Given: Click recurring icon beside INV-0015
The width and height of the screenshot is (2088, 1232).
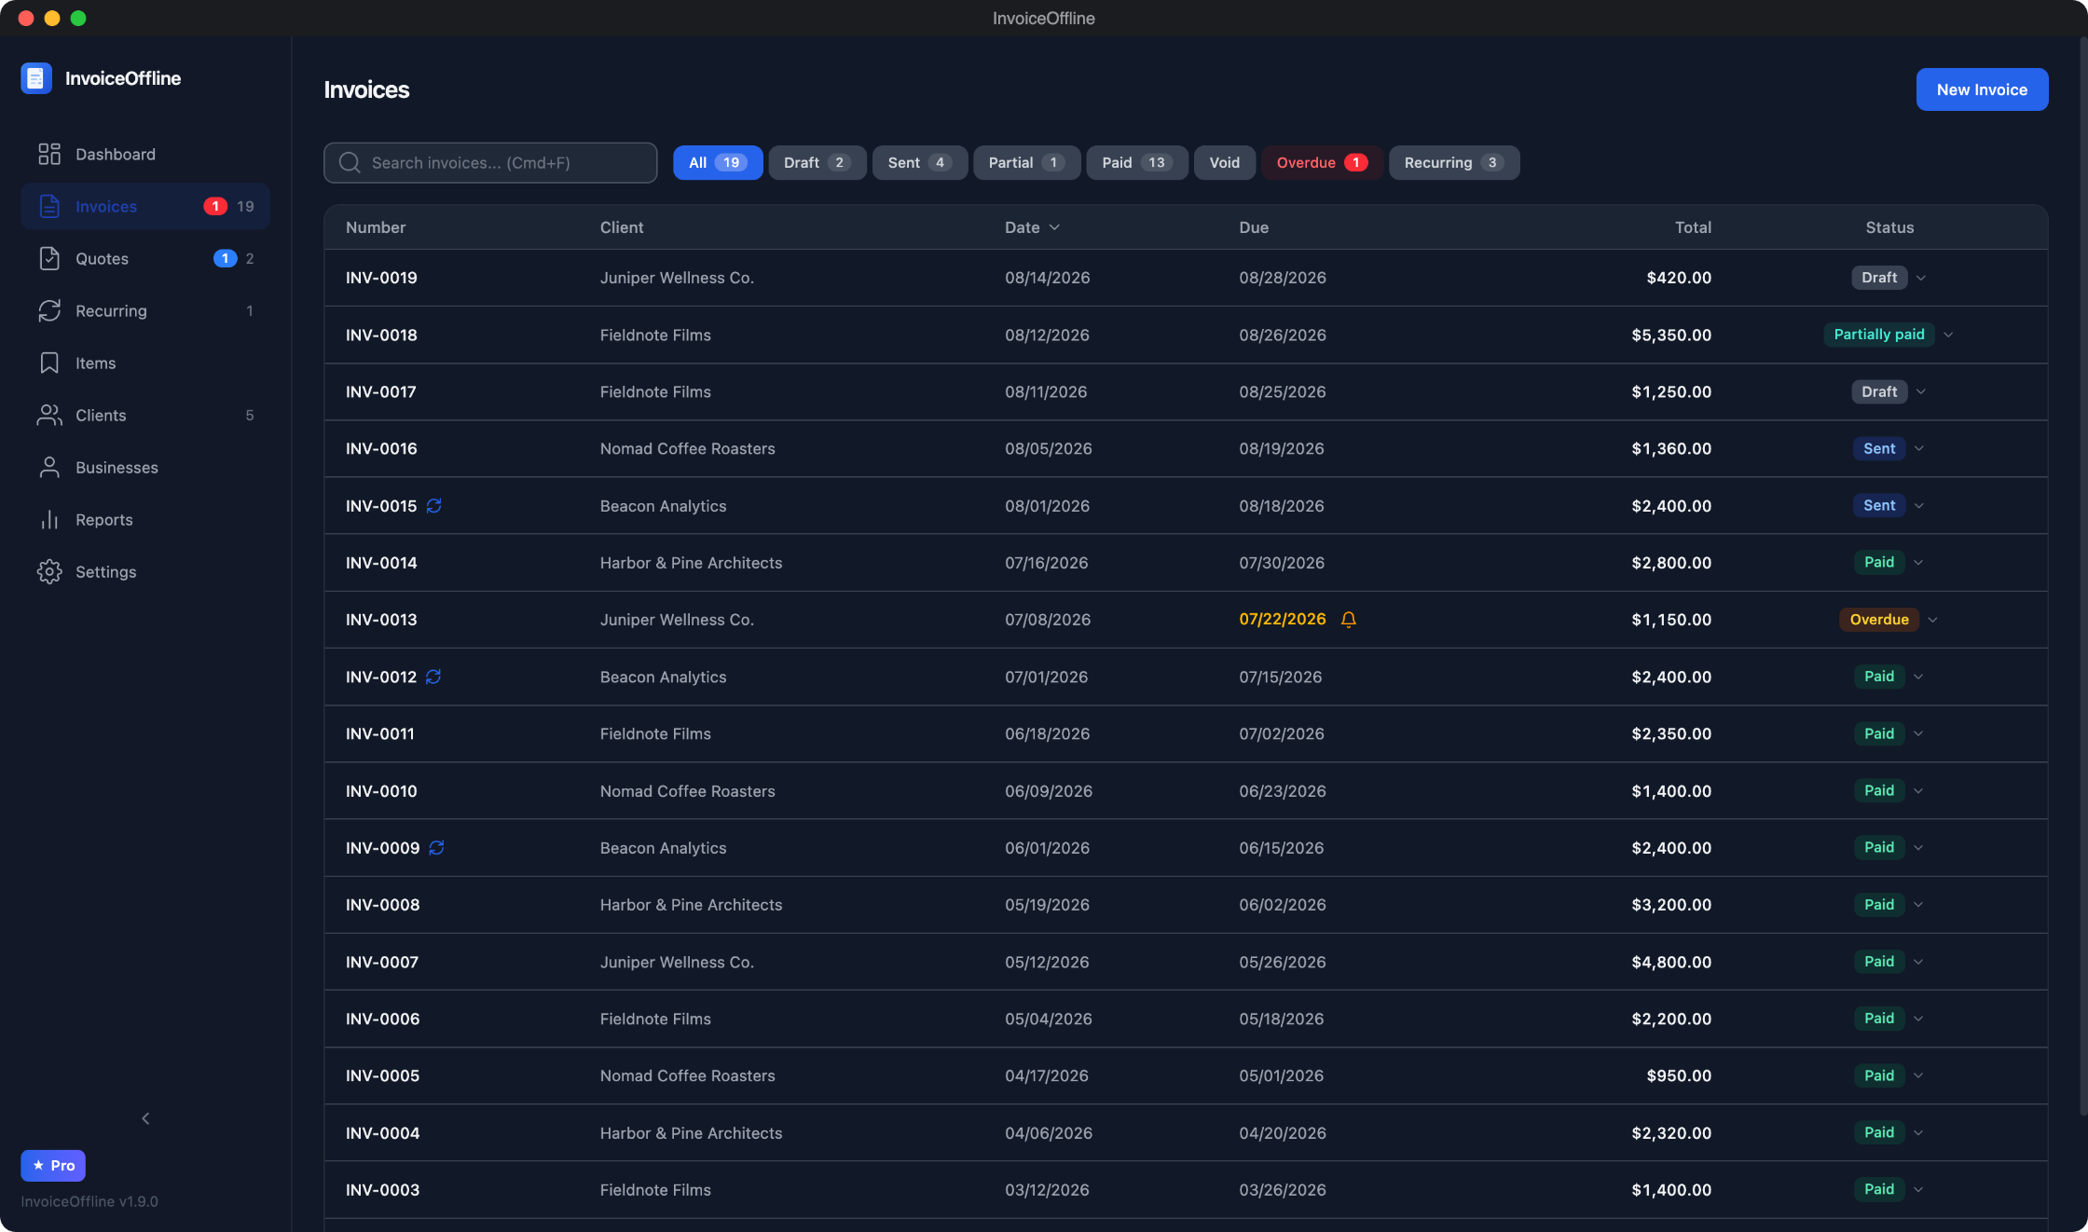Looking at the screenshot, I should pos(434,505).
